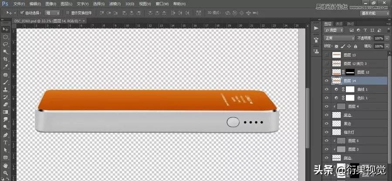
Task: Open the 滤镜(T) menu
Action: [x=115, y=4]
